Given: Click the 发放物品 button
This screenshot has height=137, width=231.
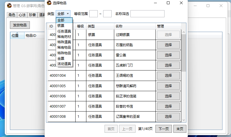Looking at the screenshot, I should (x=20, y=25).
